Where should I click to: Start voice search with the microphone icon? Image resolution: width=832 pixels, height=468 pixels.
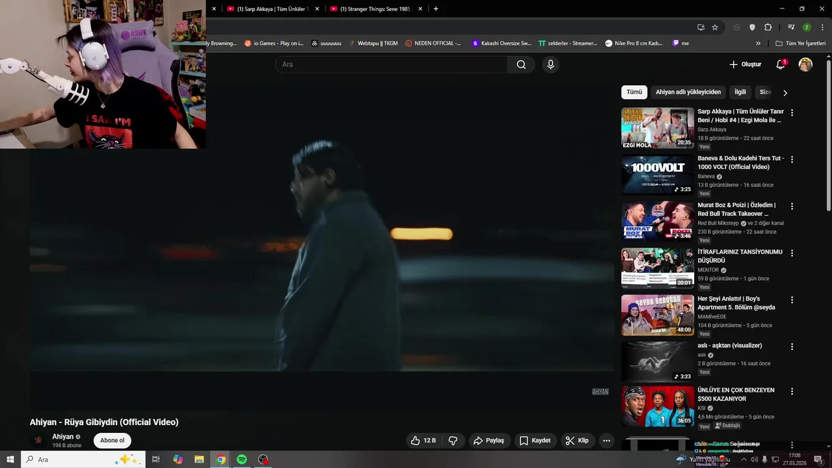click(551, 64)
